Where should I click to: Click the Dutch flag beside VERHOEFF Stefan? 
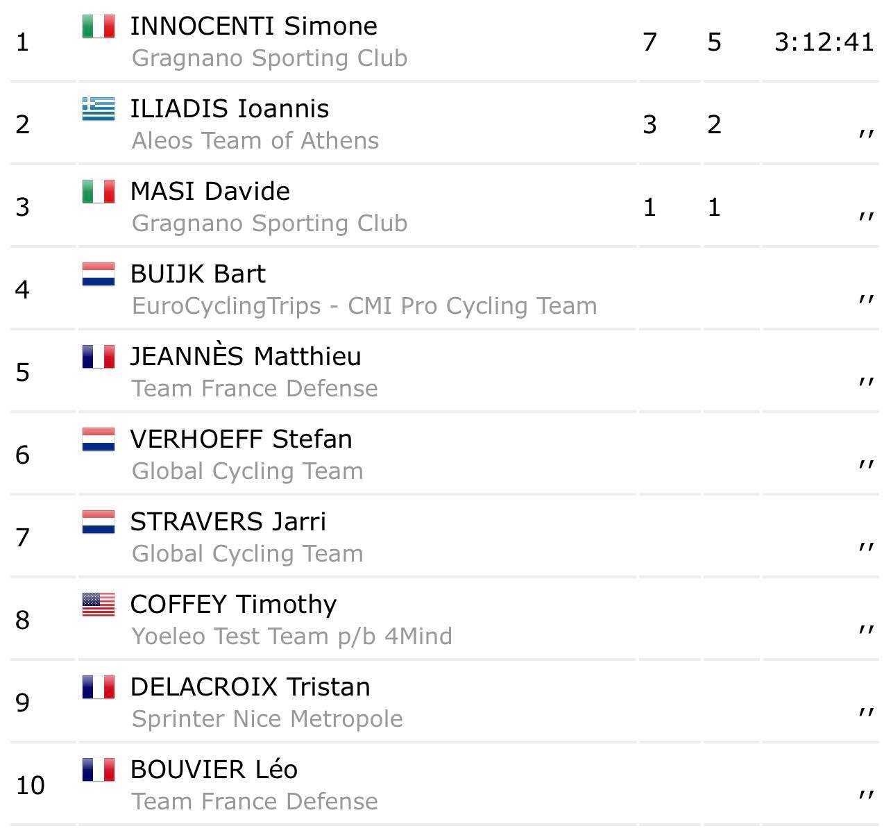pyautogui.click(x=98, y=439)
